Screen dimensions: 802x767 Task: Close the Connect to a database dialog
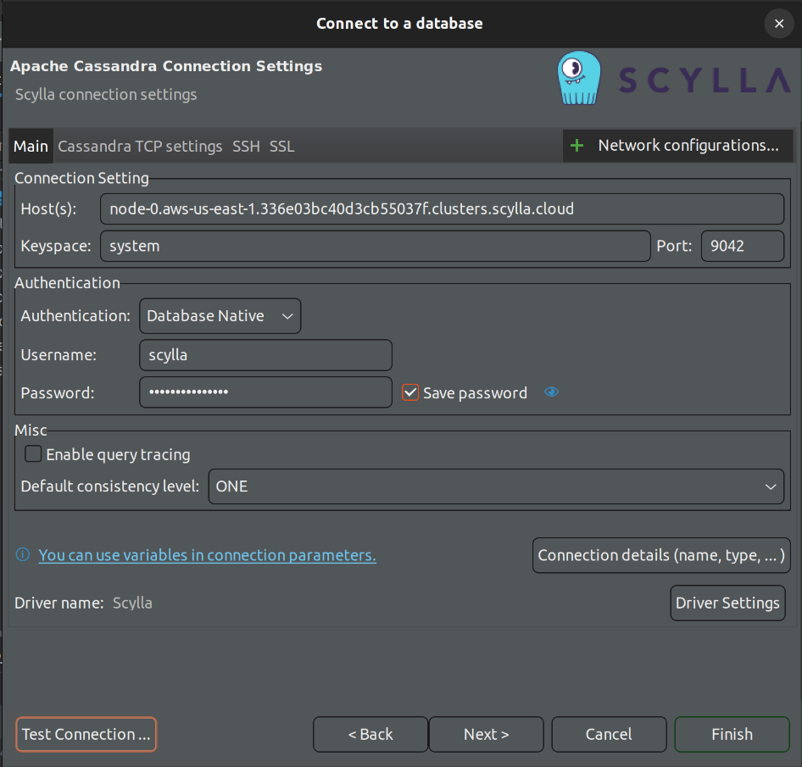tap(779, 24)
